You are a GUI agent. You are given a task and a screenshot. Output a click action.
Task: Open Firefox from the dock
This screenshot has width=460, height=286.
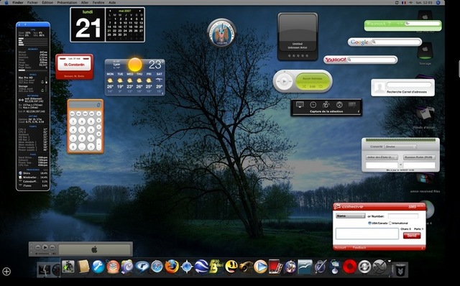coord(172,267)
